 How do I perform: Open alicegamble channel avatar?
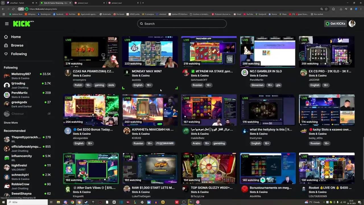(x=68, y=131)
